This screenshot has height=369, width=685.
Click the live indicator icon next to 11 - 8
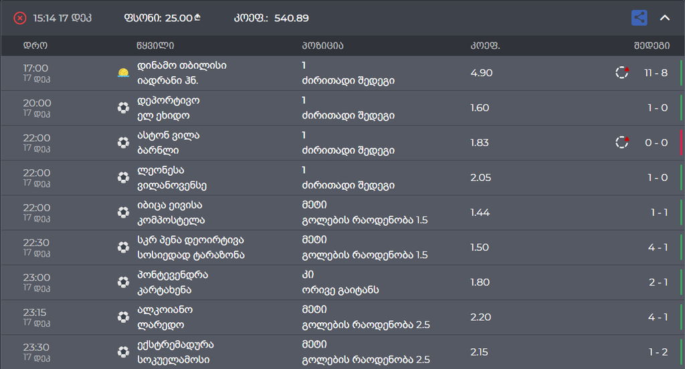[x=622, y=73]
